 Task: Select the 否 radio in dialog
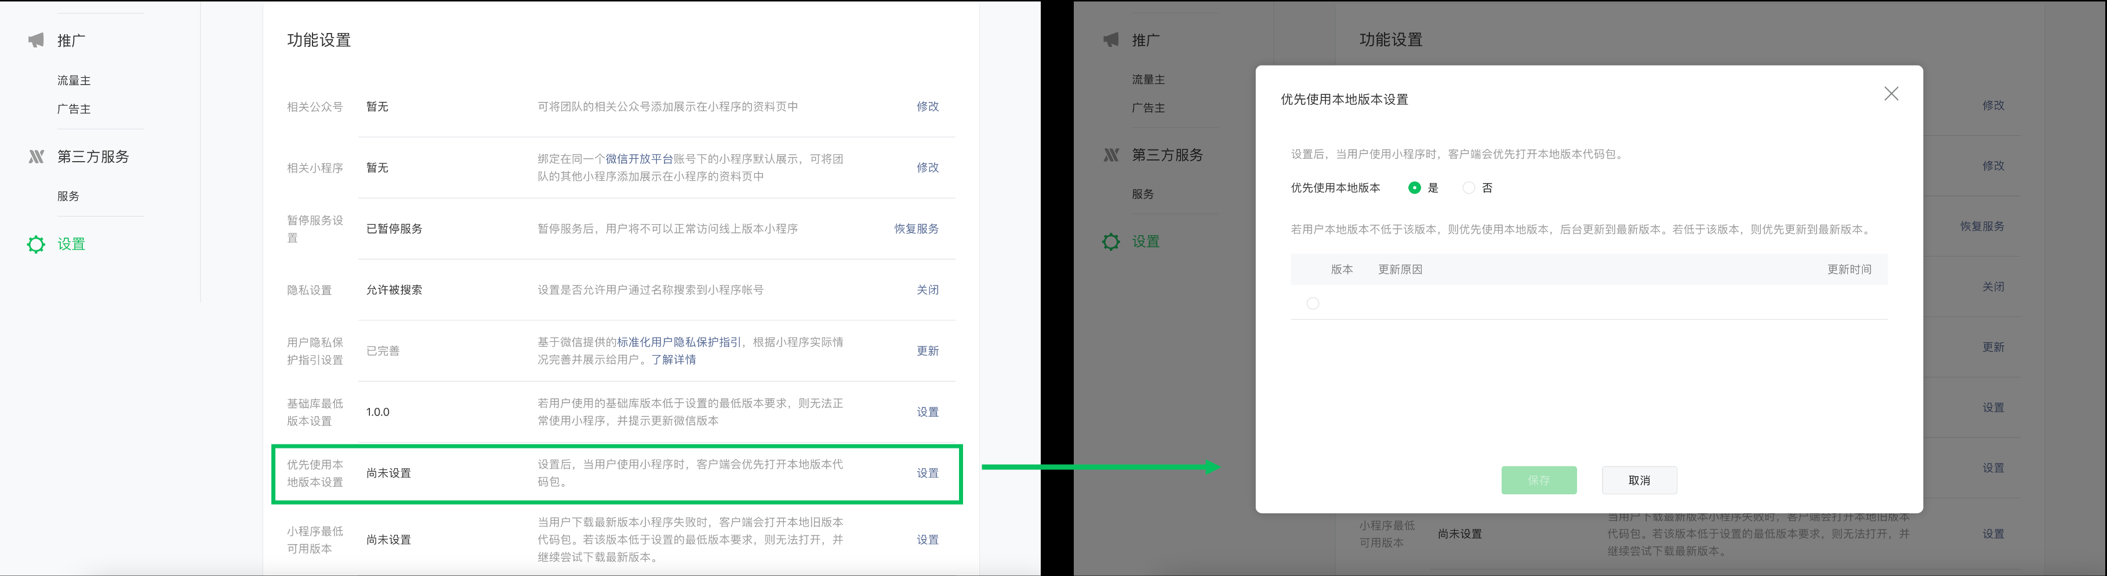point(1469,187)
